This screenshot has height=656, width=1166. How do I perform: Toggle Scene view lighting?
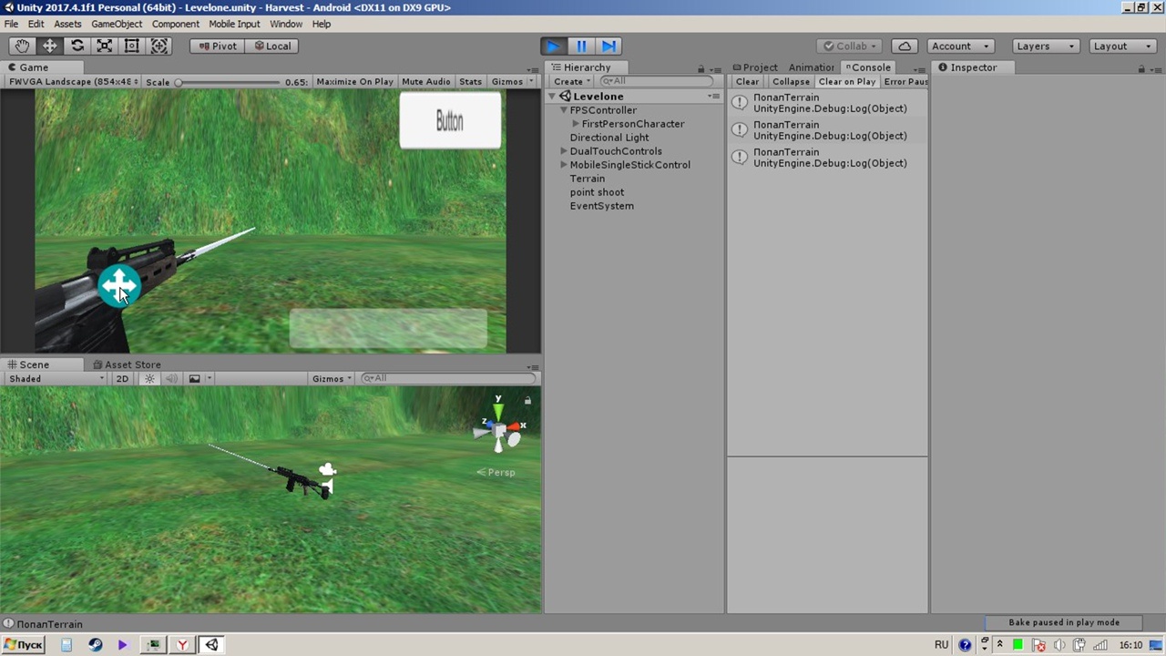(149, 379)
